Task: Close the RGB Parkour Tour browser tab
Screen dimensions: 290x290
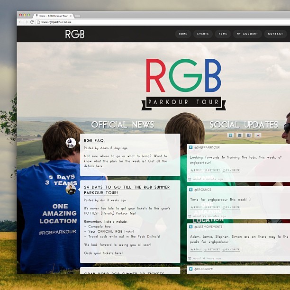Action: click(71, 16)
